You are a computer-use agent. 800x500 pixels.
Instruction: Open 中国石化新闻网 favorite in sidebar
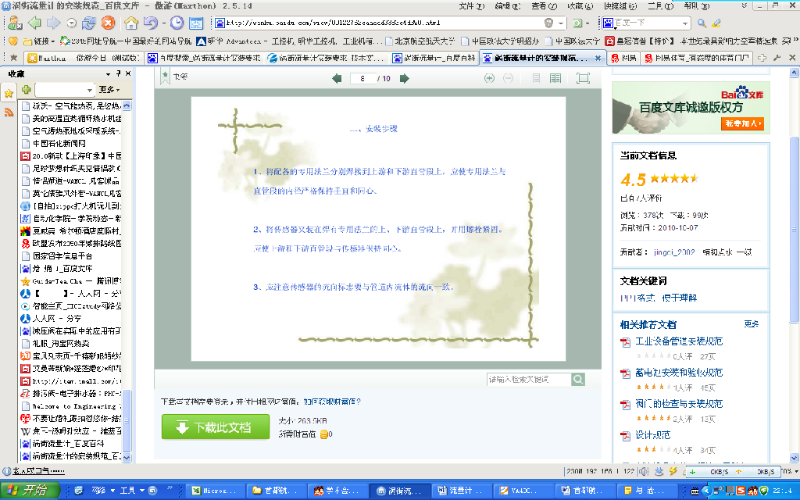[59, 144]
